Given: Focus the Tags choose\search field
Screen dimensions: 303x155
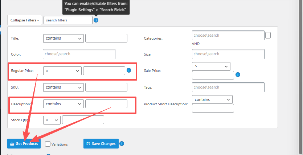Looking at the screenshot, I should (x=228, y=87).
